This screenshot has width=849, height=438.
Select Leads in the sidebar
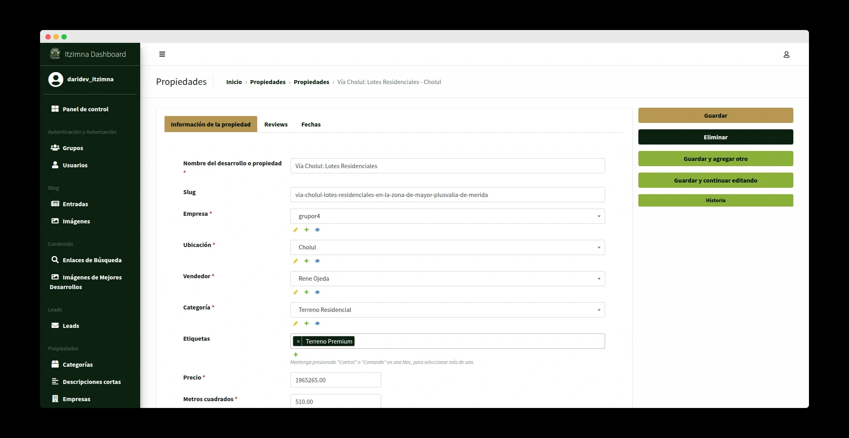click(x=70, y=325)
